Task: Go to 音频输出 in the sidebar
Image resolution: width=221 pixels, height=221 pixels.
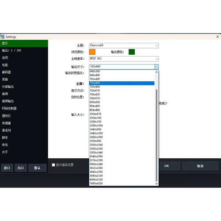Action: click(x=24, y=101)
